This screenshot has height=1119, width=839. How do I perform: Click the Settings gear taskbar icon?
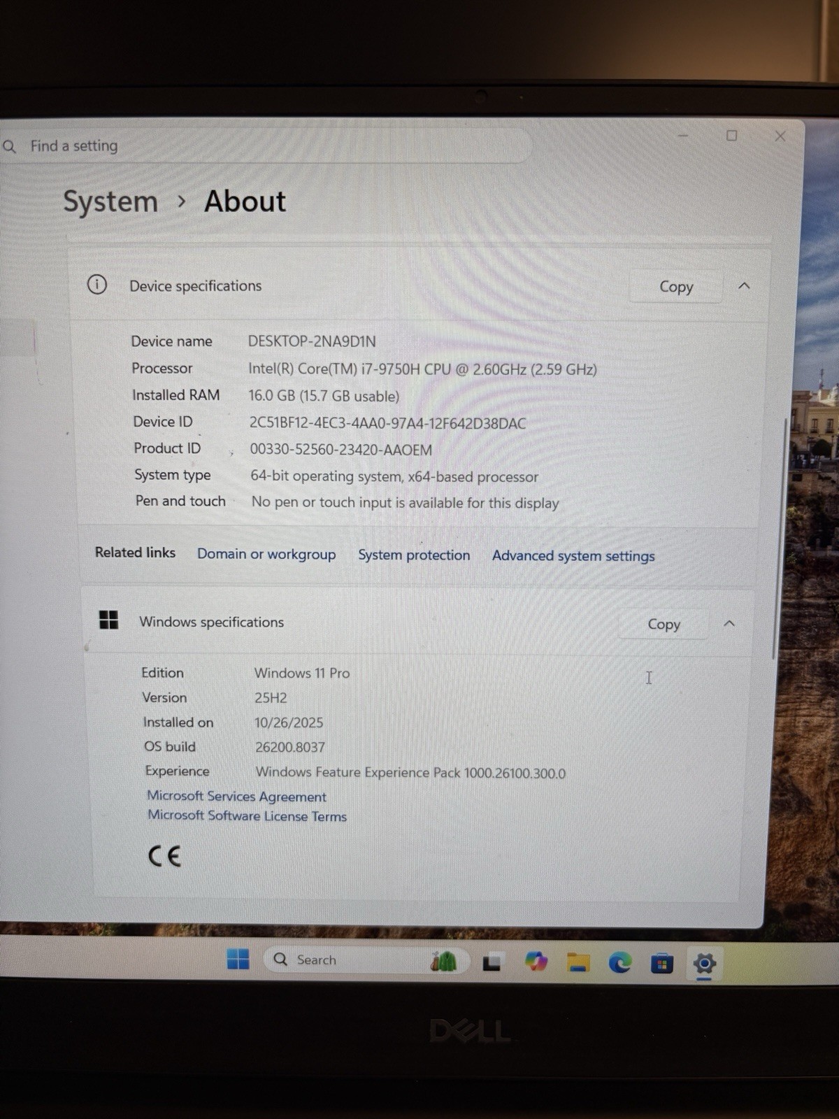click(704, 964)
